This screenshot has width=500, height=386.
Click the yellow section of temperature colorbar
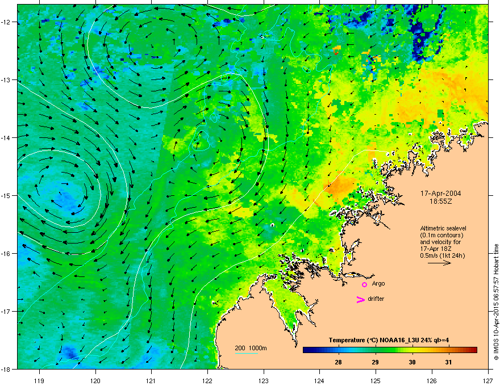pos(416,350)
